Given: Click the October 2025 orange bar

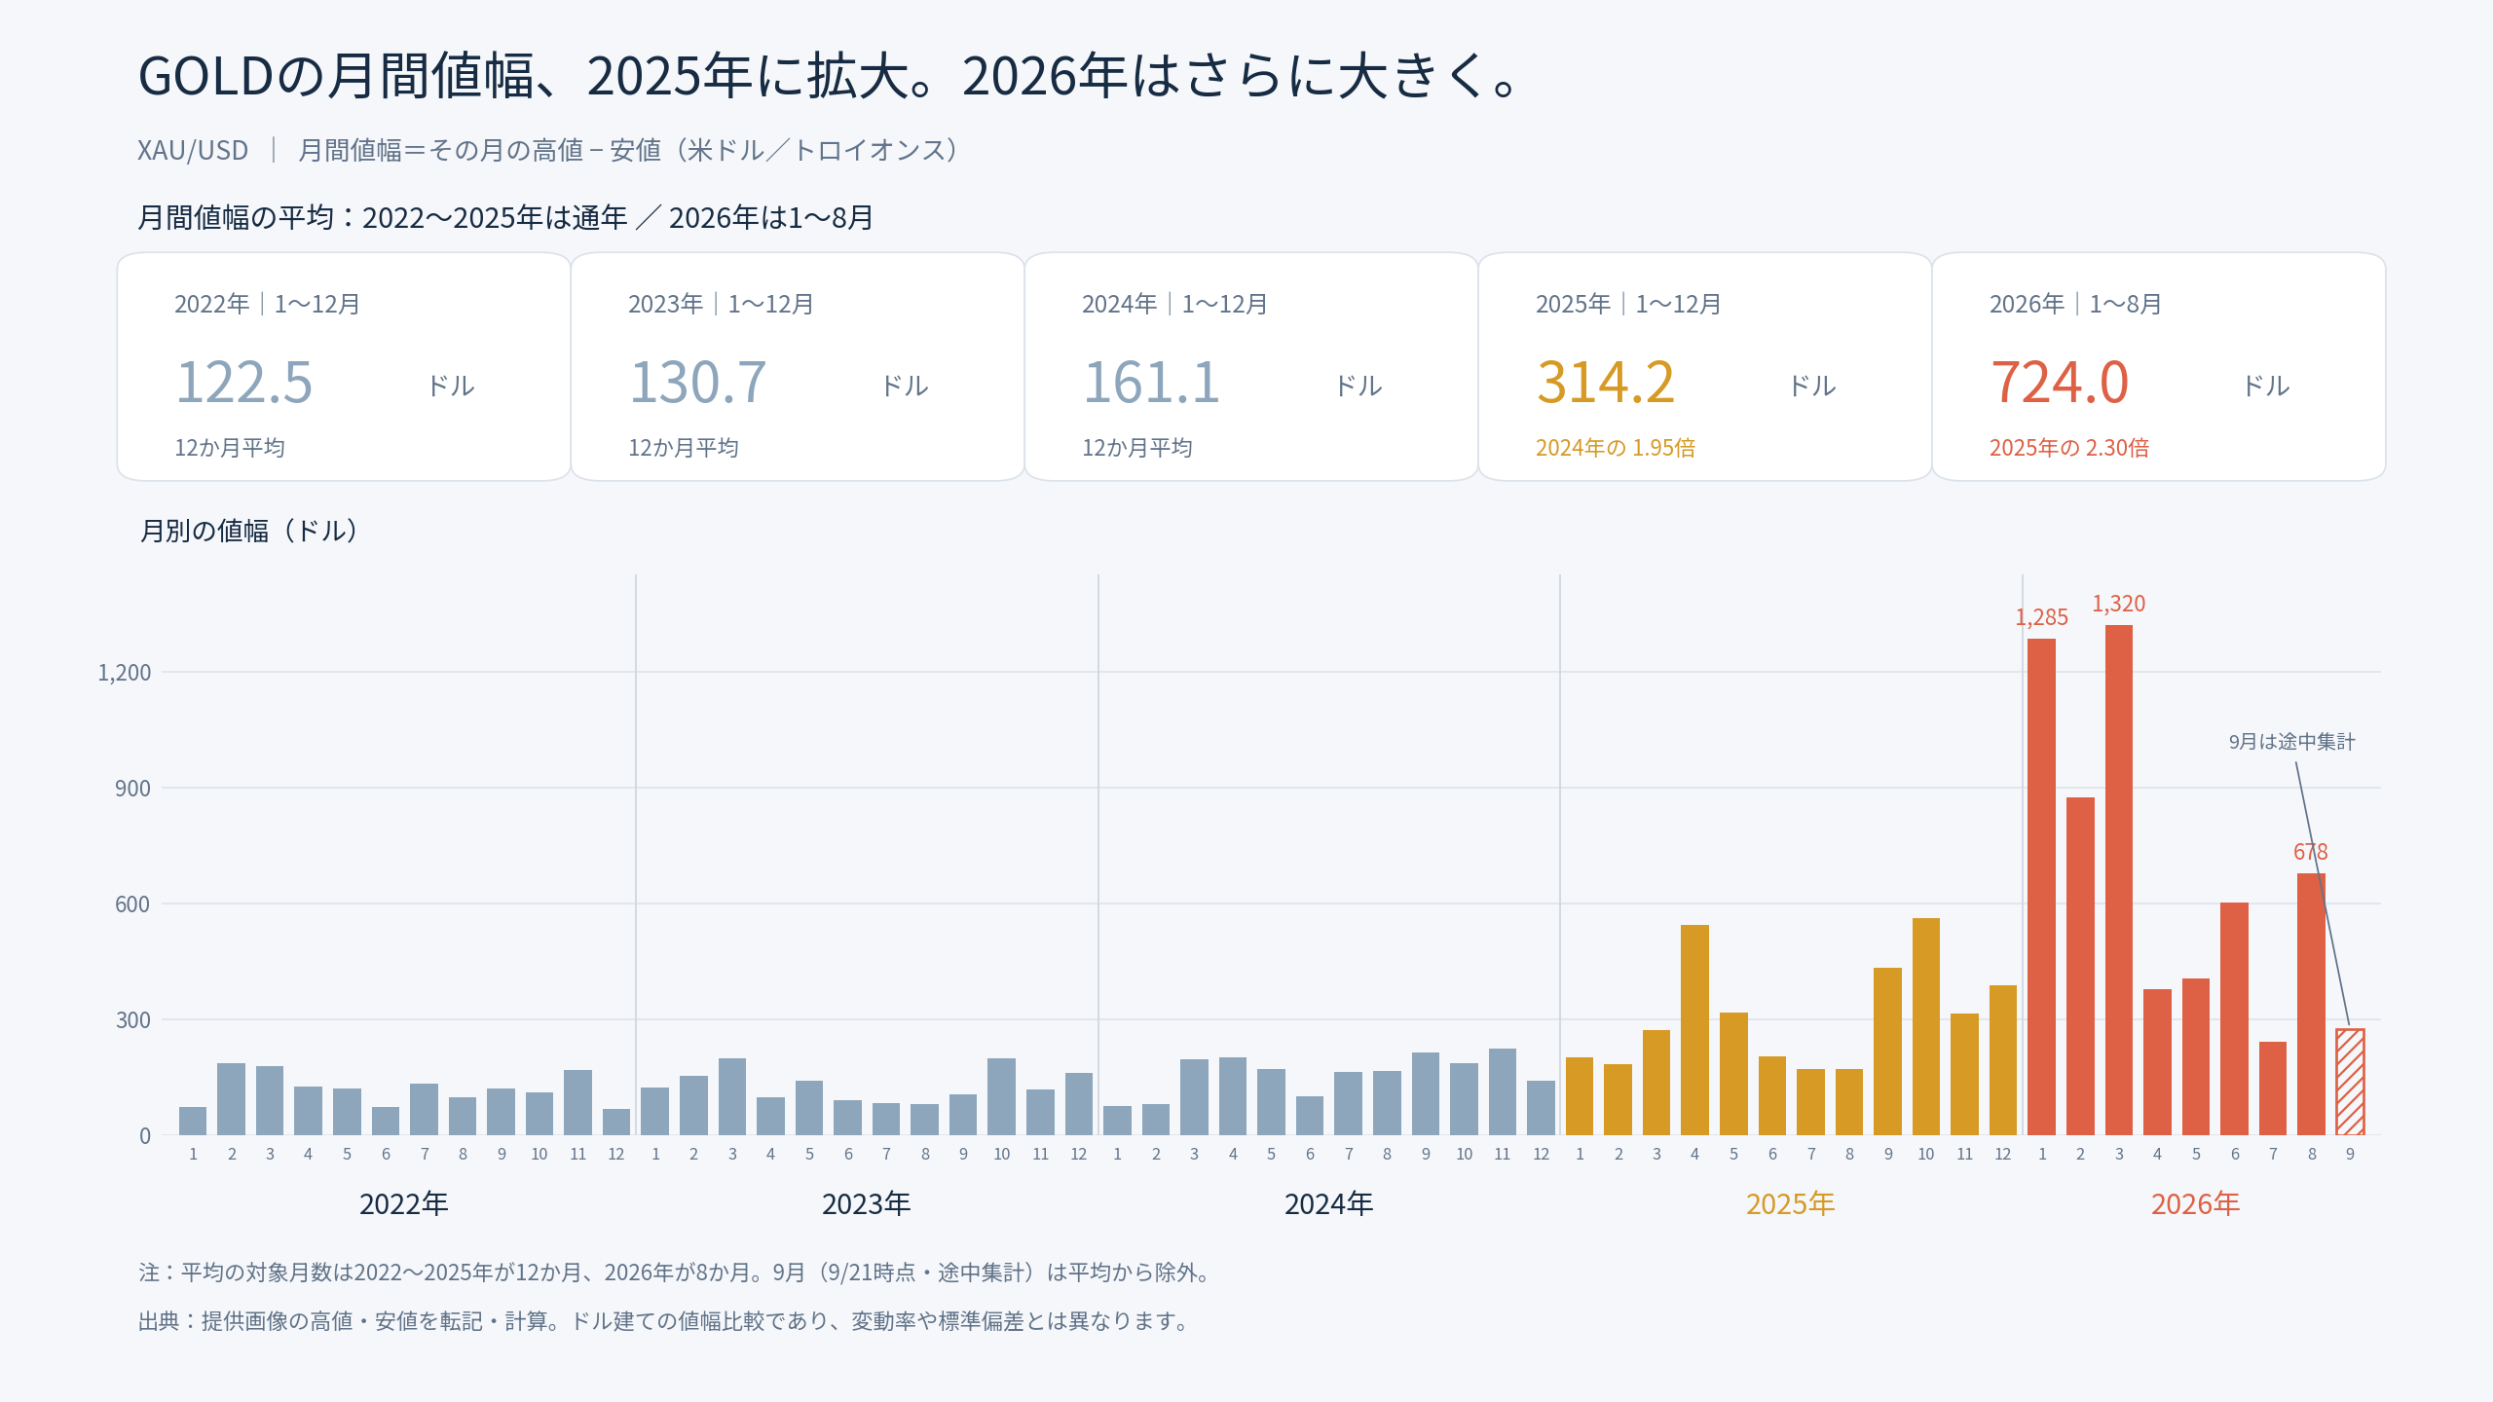Looking at the screenshot, I should pos(1926,1026).
